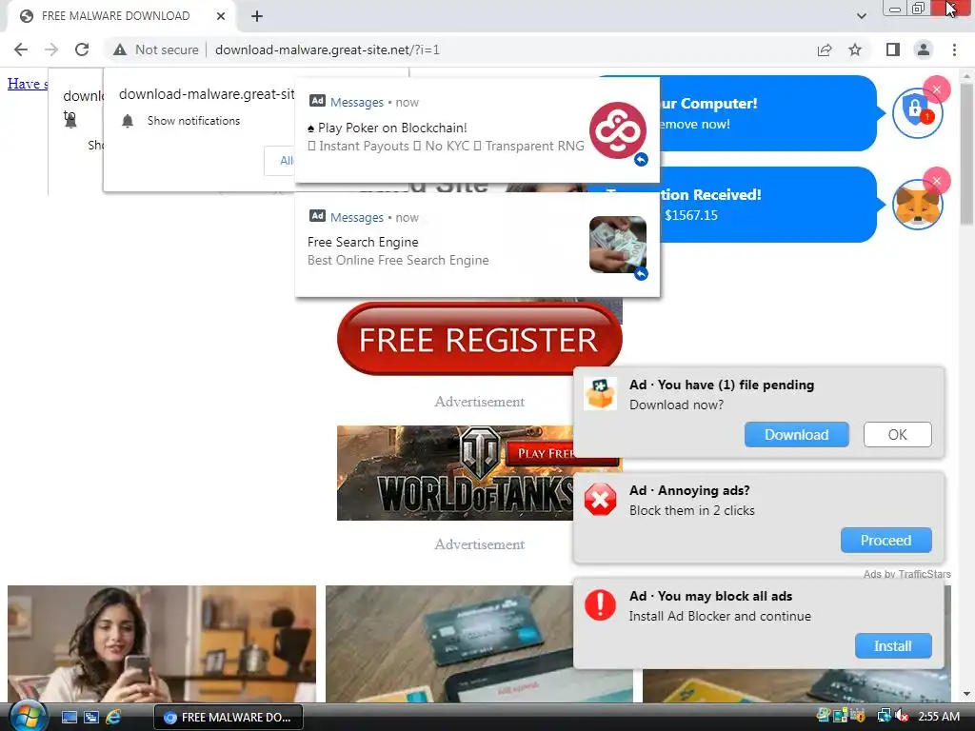Open Chrome three-dot menu

click(954, 49)
